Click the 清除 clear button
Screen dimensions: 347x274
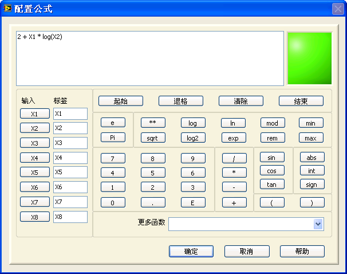pos(241,101)
